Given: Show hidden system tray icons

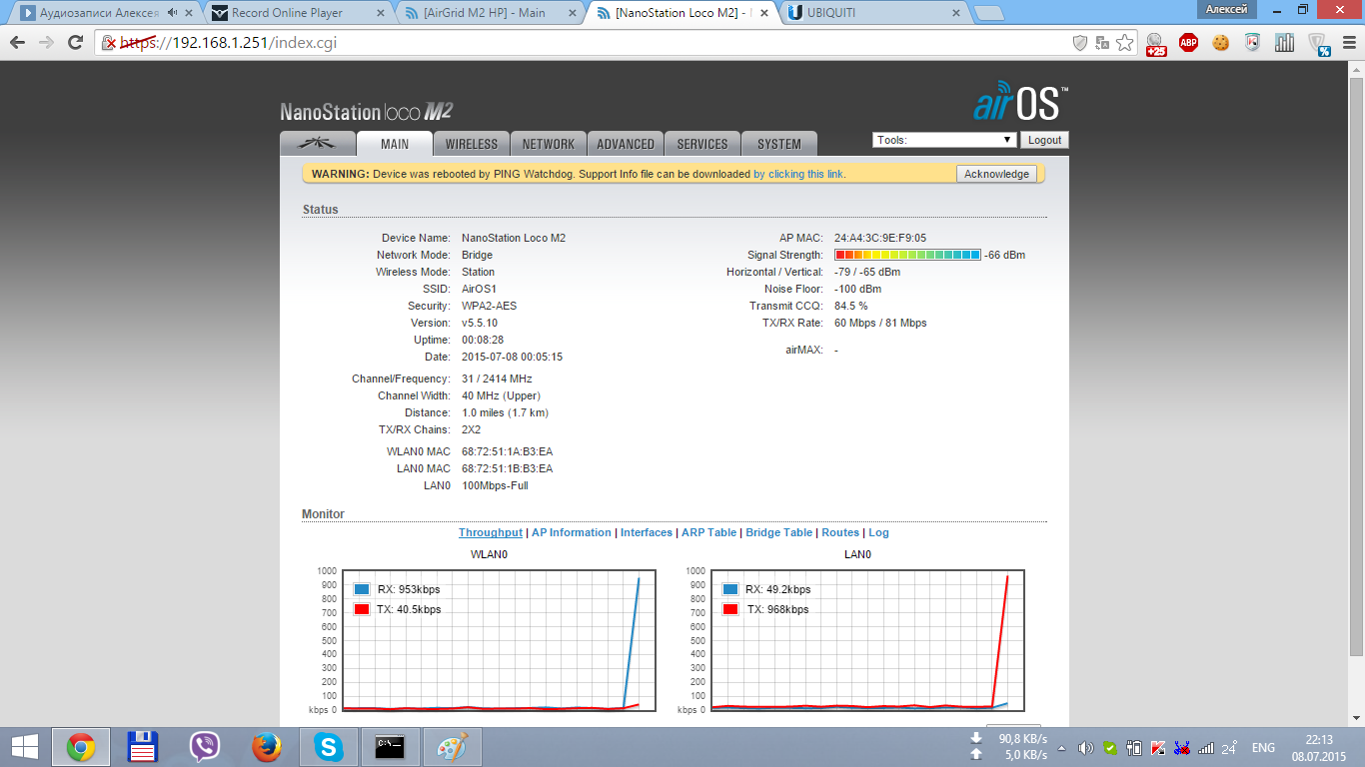Looking at the screenshot, I should [x=1061, y=748].
